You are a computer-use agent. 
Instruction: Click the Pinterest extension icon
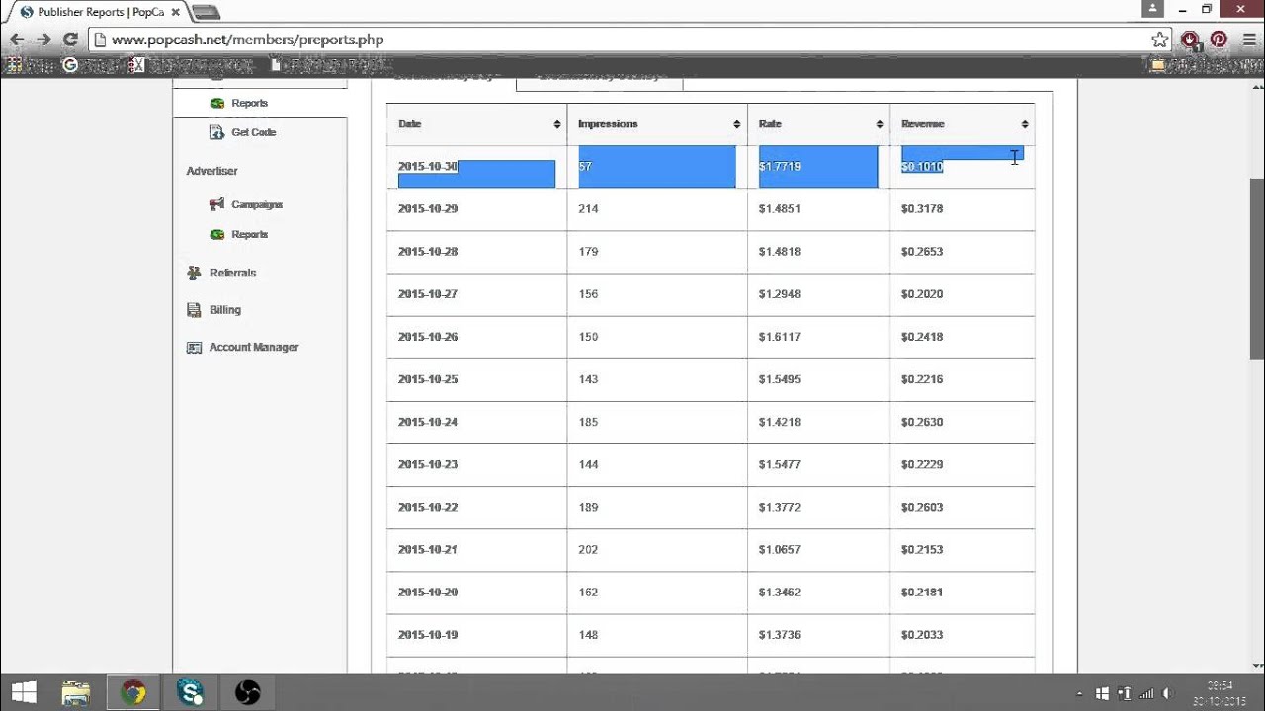click(x=1219, y=39)
